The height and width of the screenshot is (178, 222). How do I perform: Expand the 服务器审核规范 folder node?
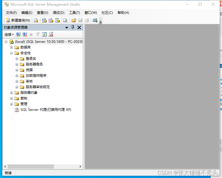coord(17,87)
